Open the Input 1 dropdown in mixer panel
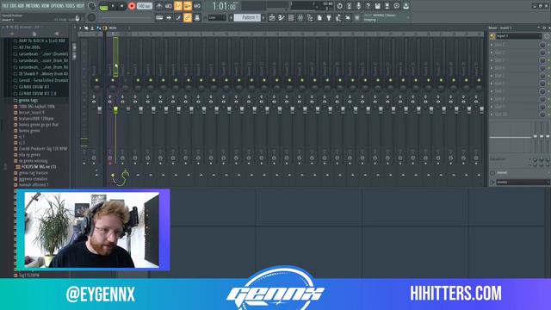The image size is (551, 310). [518, 36]
